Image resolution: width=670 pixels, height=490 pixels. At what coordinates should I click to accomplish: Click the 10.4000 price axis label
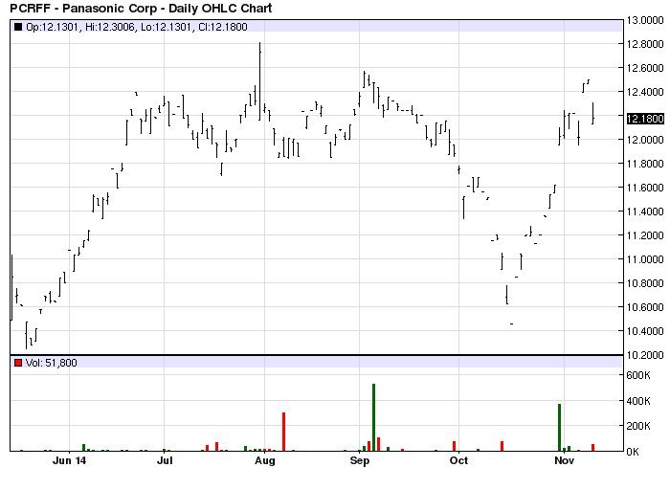pos(645,331)
